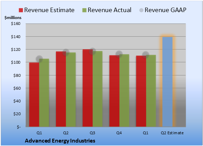Select the 'Revenue Estimate' legend label
Screen dimensions: 203x146
[x=49, y=10]
